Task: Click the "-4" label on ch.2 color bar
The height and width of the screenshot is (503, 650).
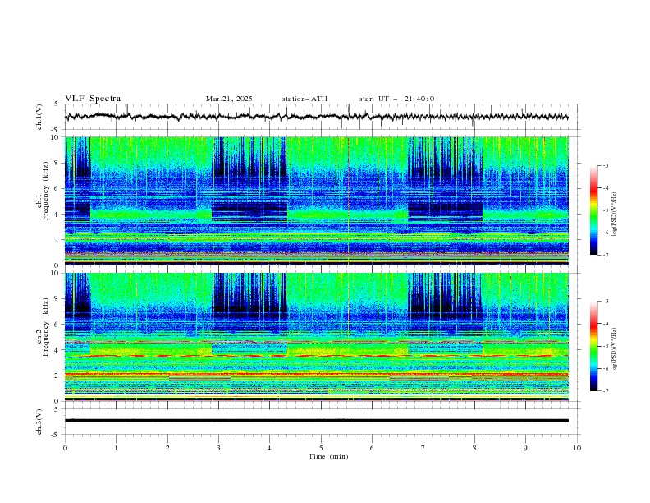Action: coord(605,324)
